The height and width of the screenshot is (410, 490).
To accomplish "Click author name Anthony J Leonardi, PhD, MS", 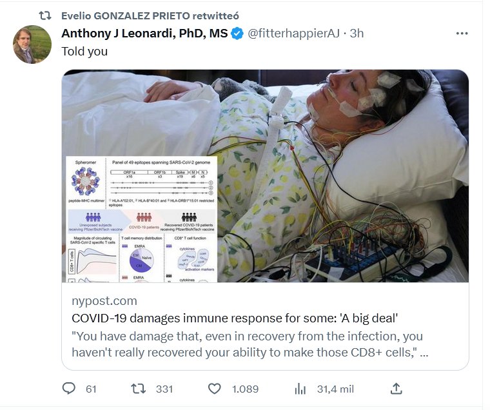I will (144, 34).
